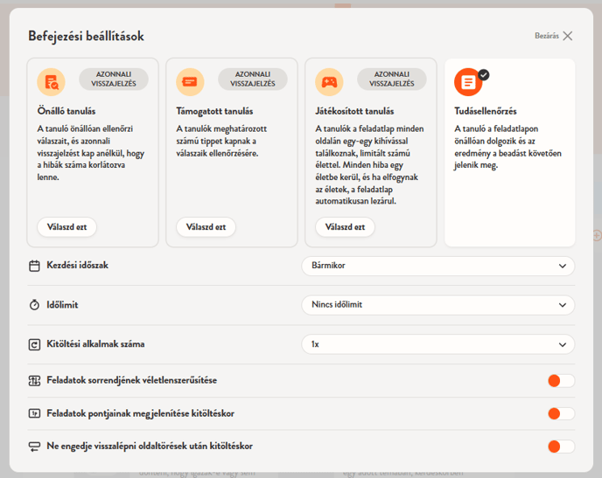602x478 pixels.
Task: Click the Önálló tanulás mode icon
Action: [51, 82]
